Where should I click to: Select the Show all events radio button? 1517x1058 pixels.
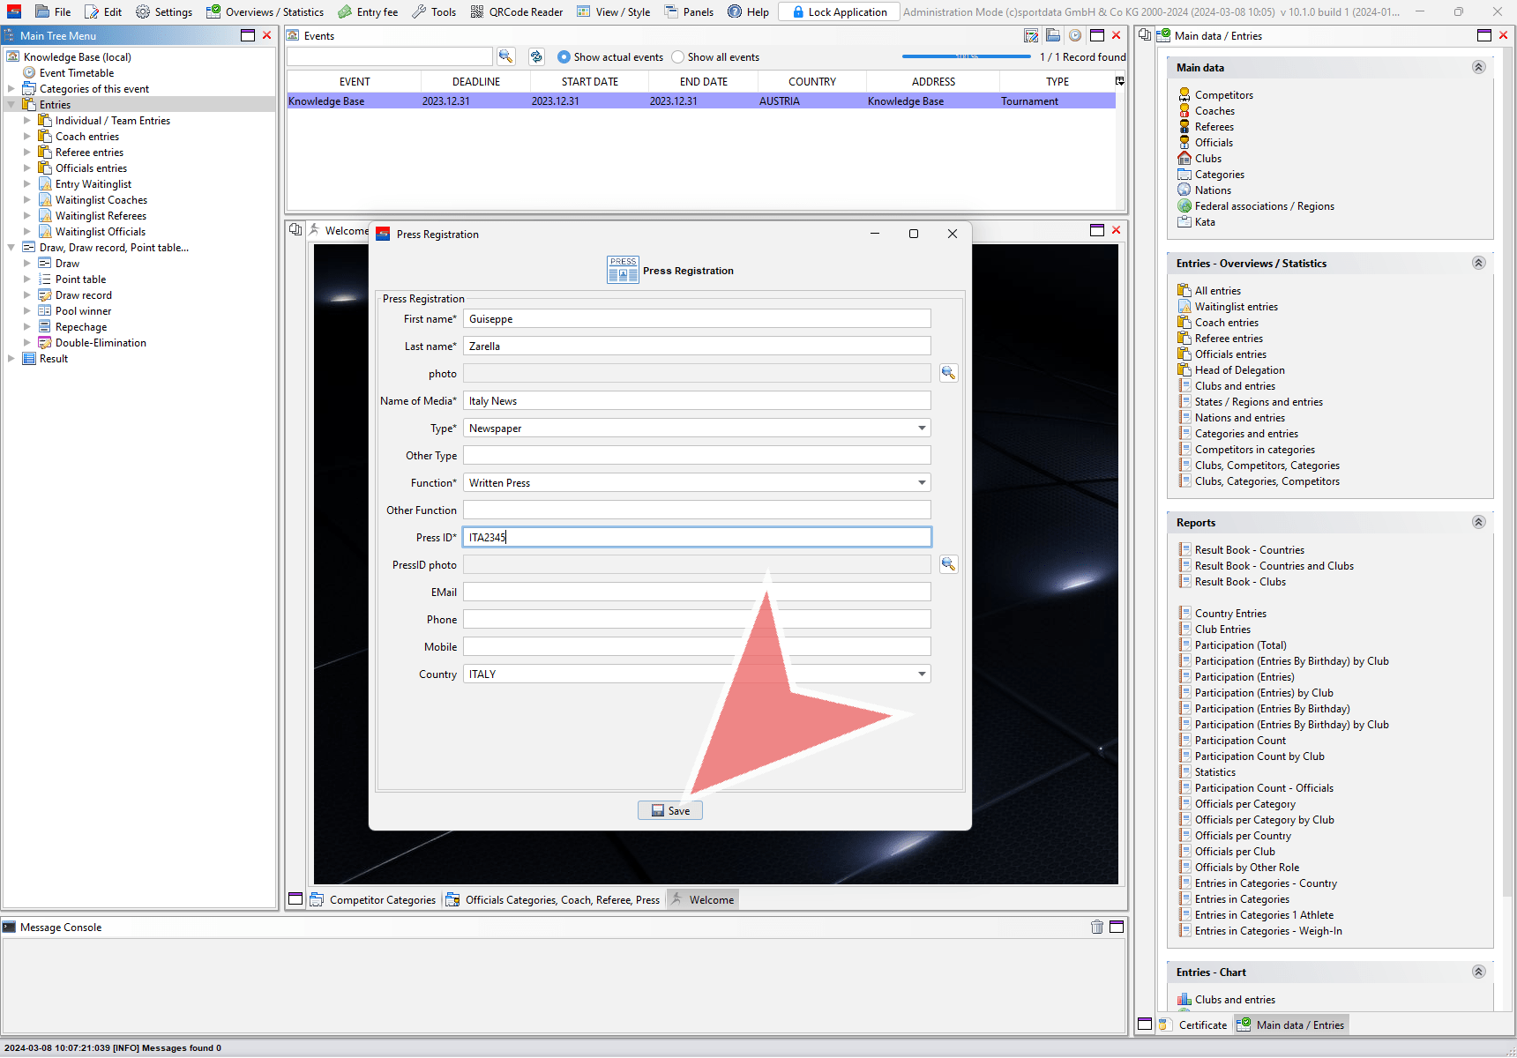(678, 57)
